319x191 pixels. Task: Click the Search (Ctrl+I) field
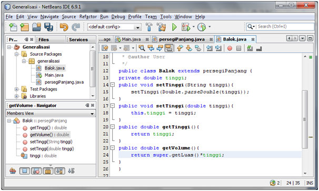click(x=280, y=26)
